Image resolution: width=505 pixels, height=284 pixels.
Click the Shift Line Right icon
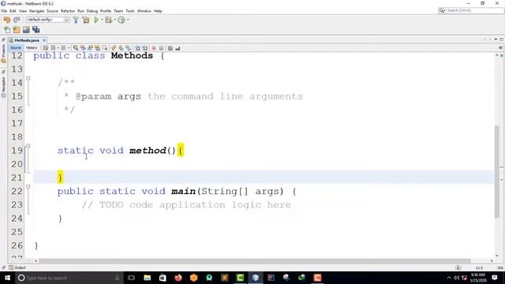click(x=145, y=48)
